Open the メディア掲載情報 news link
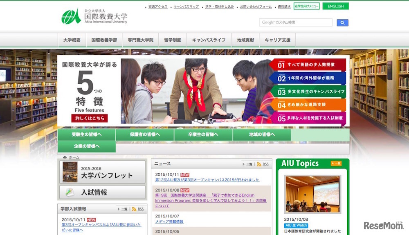The height and width of the screenshot is (235, 409). (x=169, y=222)
